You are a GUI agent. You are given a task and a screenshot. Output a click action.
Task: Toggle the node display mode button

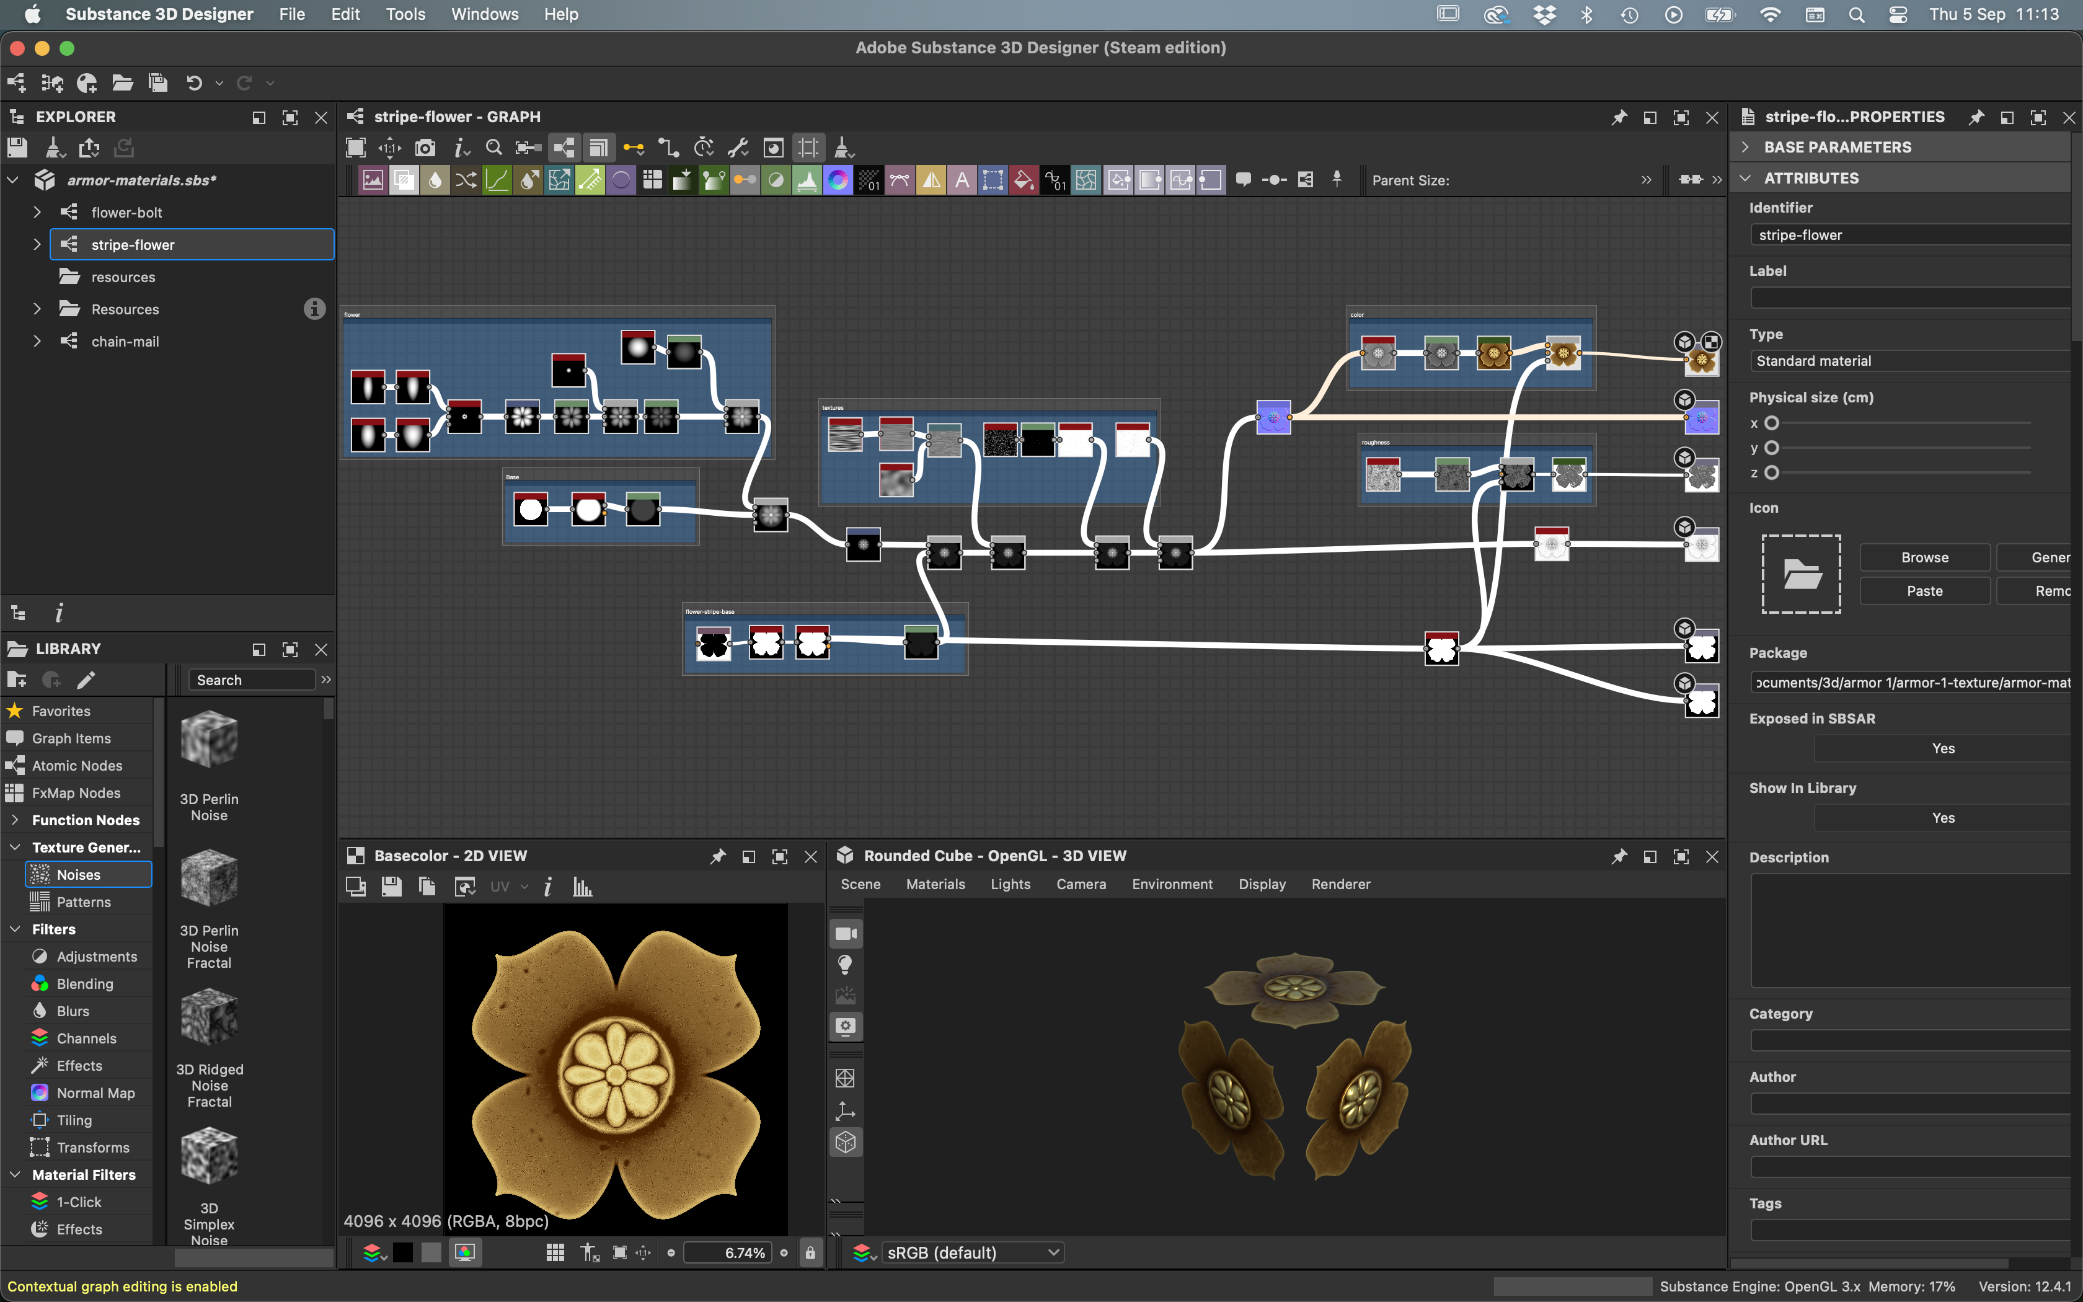565,148
